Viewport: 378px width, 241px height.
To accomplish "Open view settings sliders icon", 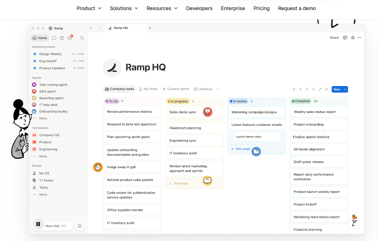I will pyautogui.click(x=326, y=89).
